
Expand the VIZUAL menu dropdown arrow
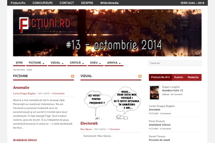63,63
